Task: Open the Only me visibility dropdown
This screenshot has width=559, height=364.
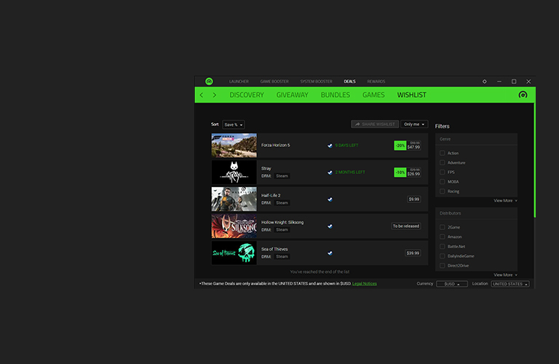Action: pos(414,124)
